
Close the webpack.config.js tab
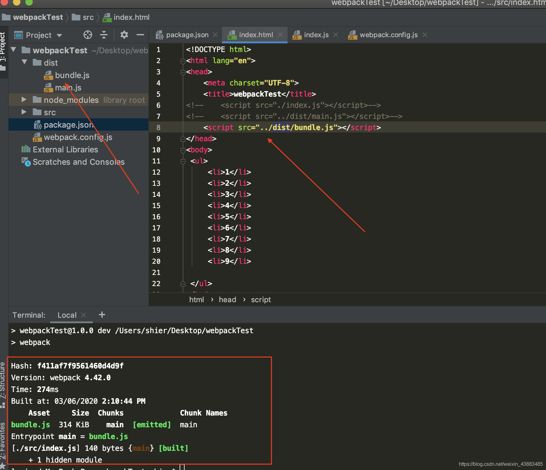click(x=425, y=35)
